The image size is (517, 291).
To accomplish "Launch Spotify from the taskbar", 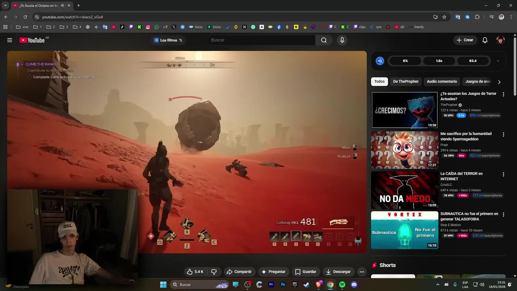I will pos(342,285).
